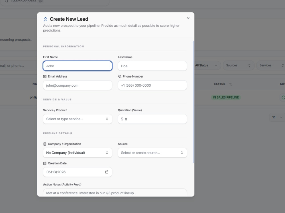Expand the Sources filter dropdown
This screenshot has width=285, height=213.
(239, 65)
